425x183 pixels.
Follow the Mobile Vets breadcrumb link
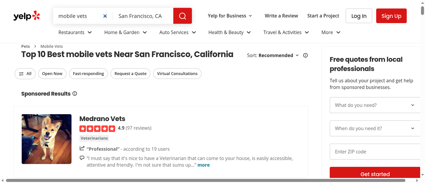click(x=52, y=46)
